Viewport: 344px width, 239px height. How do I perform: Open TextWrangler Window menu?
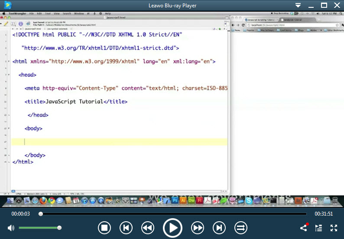click(79, 13)
